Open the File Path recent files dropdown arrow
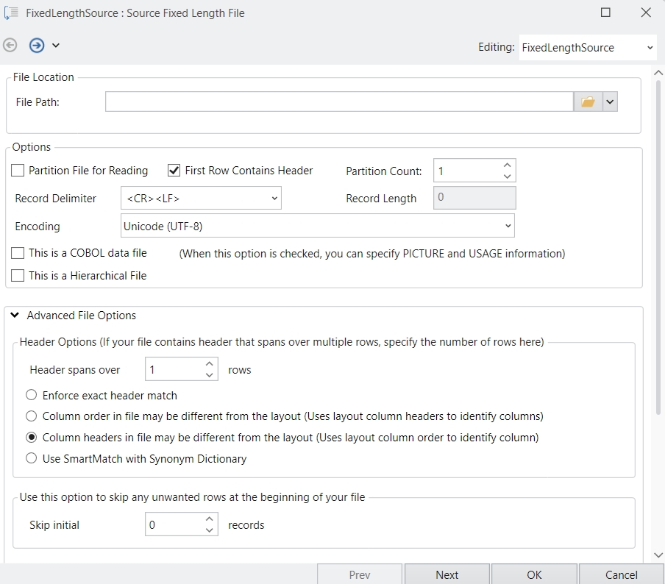Screen dimensions: 665x584 pyautogui.click(x=610, y=102)
